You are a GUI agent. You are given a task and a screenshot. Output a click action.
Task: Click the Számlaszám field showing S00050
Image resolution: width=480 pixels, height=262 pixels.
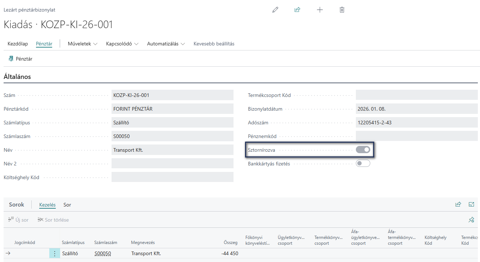click(172, 136)
